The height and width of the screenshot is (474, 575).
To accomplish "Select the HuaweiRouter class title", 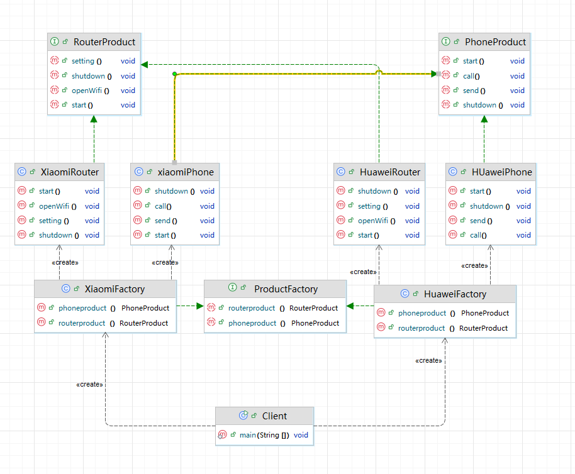I will pyautogui.click(x=390, y=172).
